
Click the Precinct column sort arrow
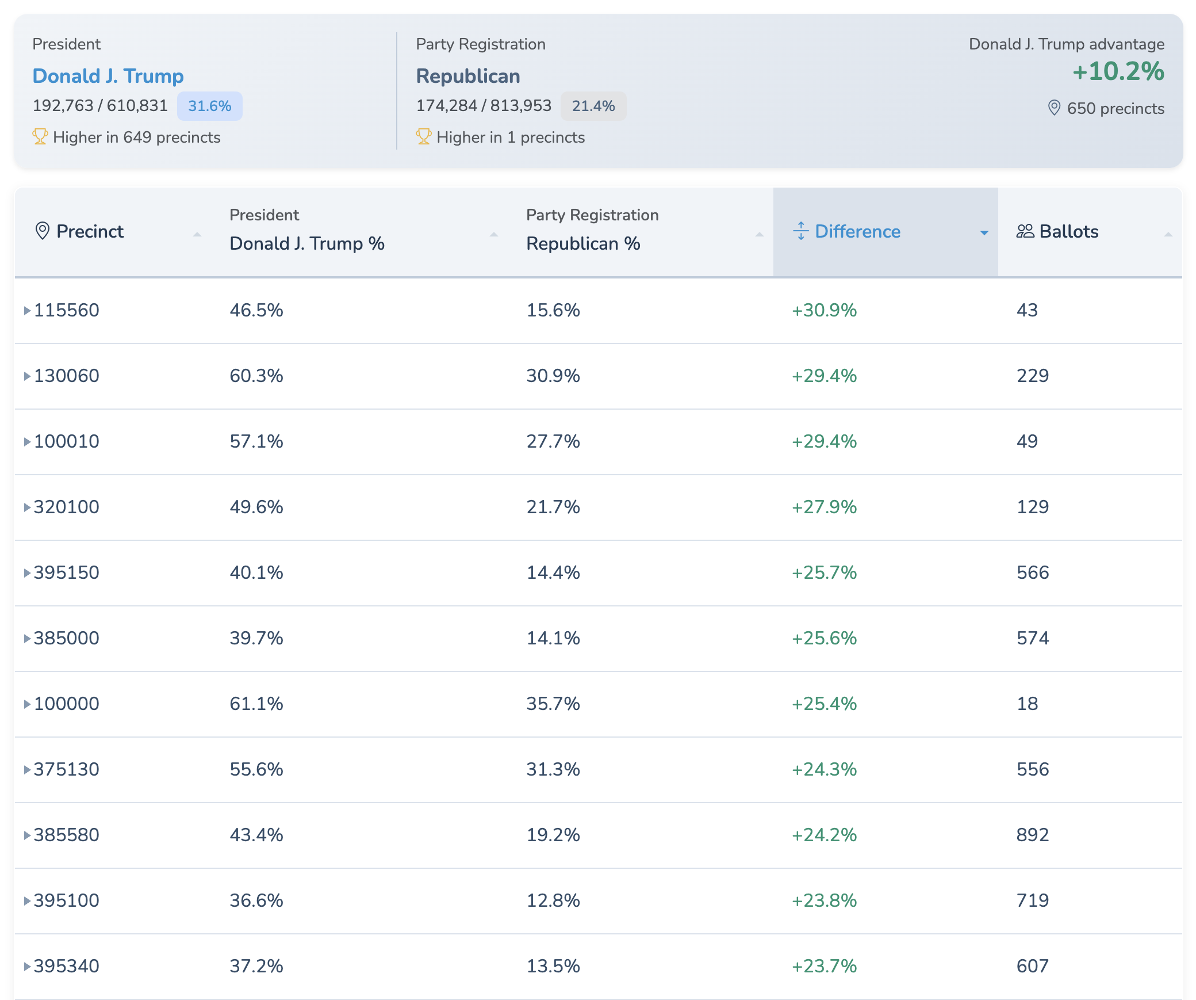[x=197, y=234]
